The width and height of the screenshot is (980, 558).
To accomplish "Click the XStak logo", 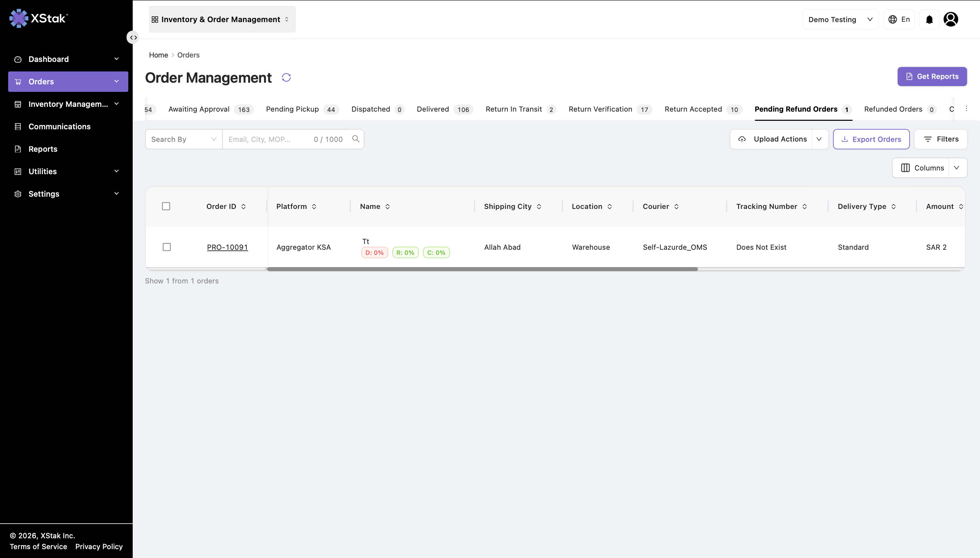I will coord(39,18).
